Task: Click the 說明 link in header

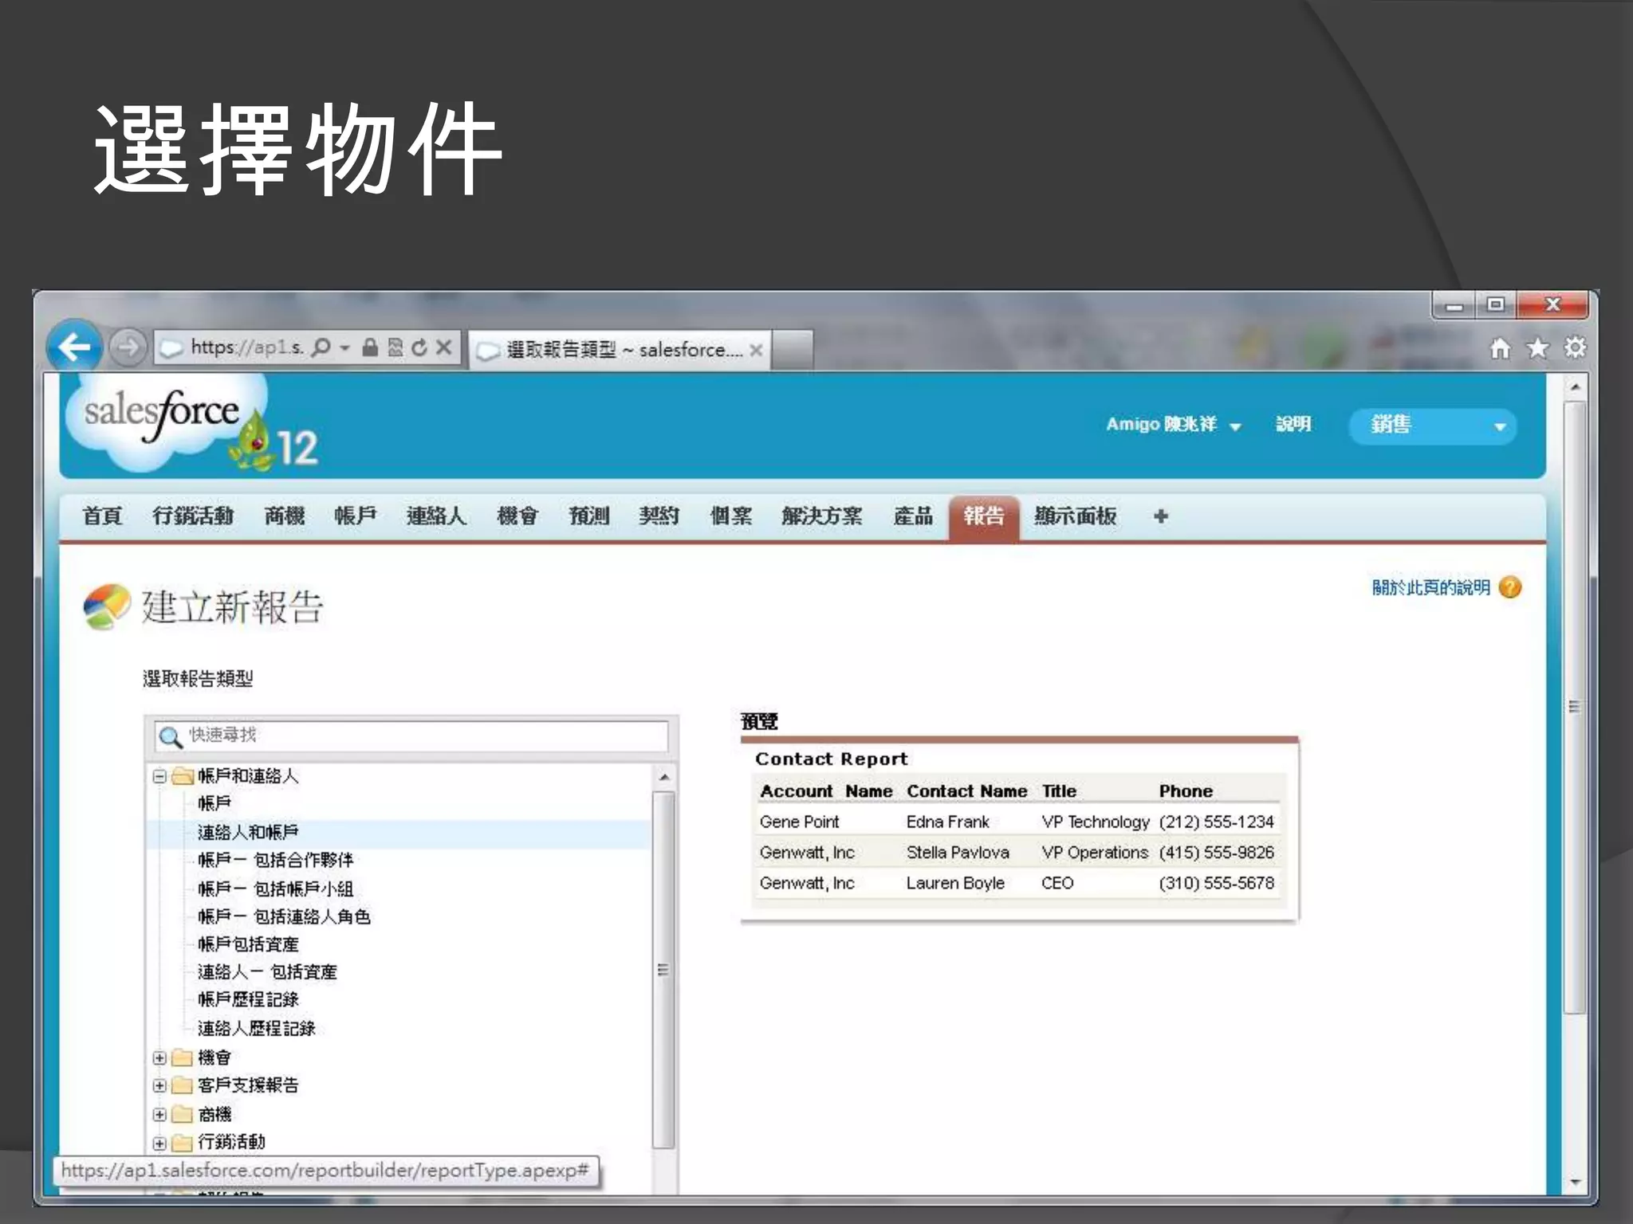Action: (1293, 425)
